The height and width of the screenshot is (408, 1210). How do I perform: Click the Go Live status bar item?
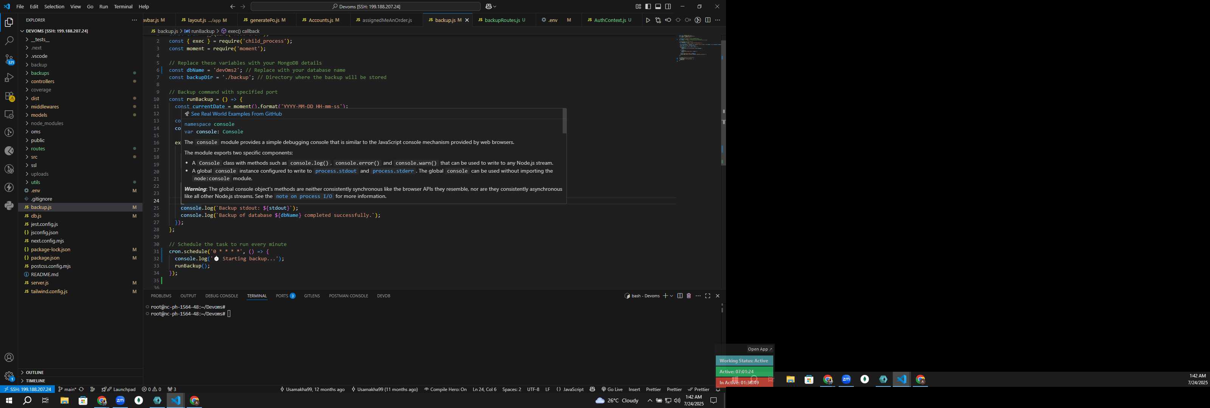click(612, 389)
